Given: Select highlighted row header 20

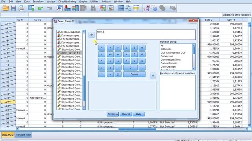Looking at the screenshot, I should click(8, 102).
